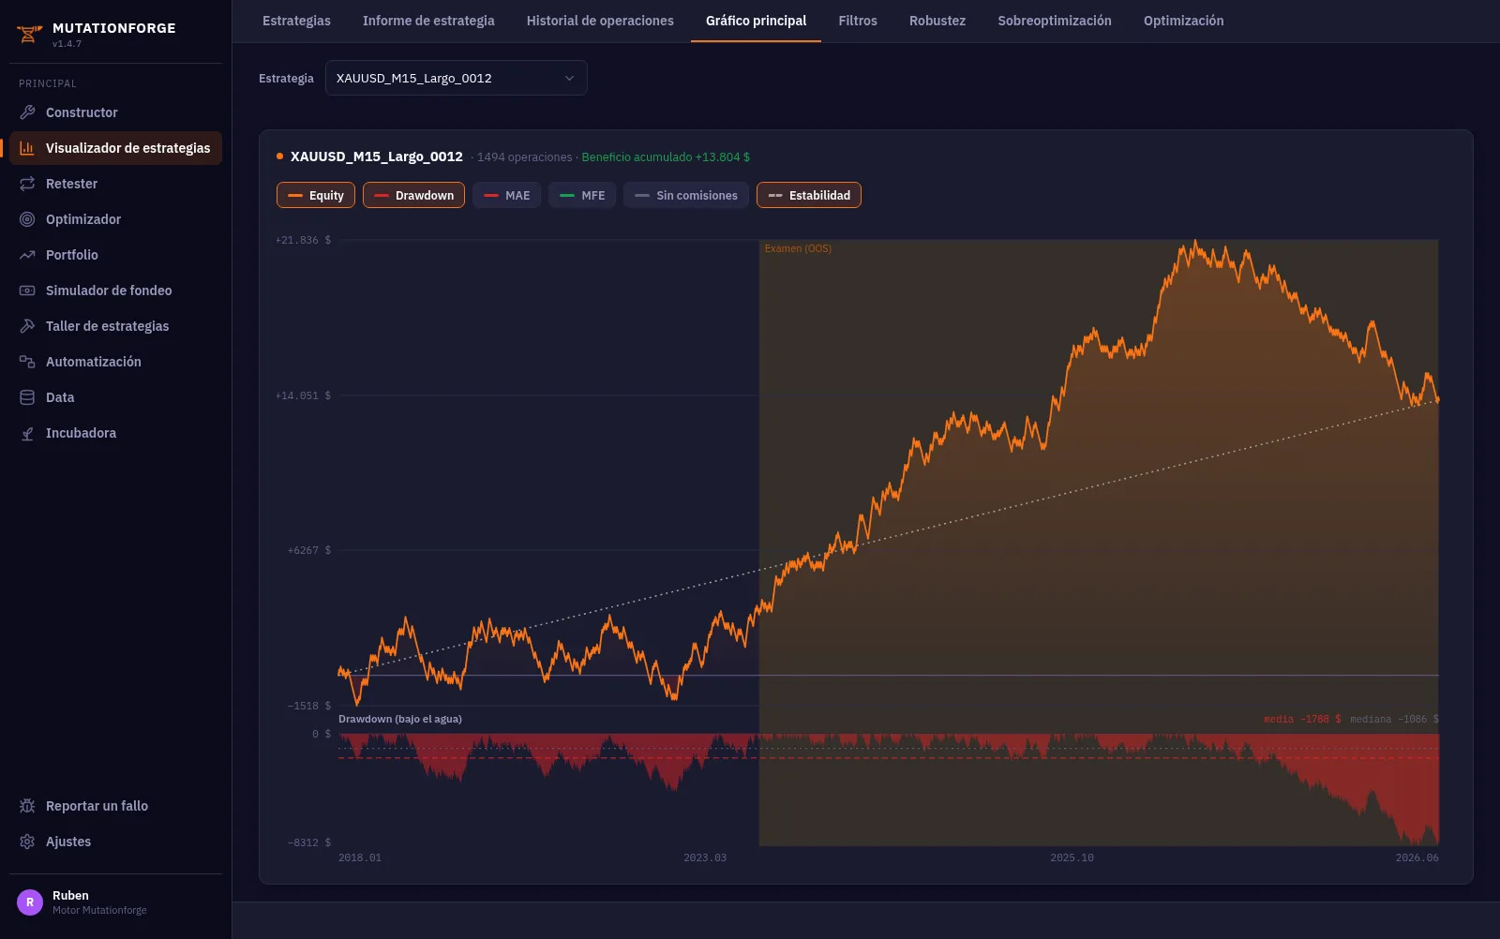
Task: Open Incubadora via its microscope icon
Action: click(x=27, y=433)
